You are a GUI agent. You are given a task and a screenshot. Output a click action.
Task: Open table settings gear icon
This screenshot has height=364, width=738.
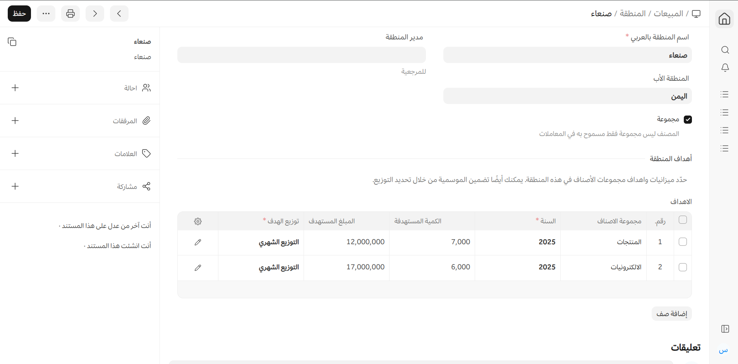coord(198,221)
